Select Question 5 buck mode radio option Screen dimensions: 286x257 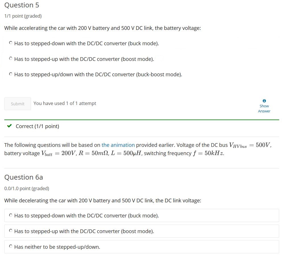(11, 43)
